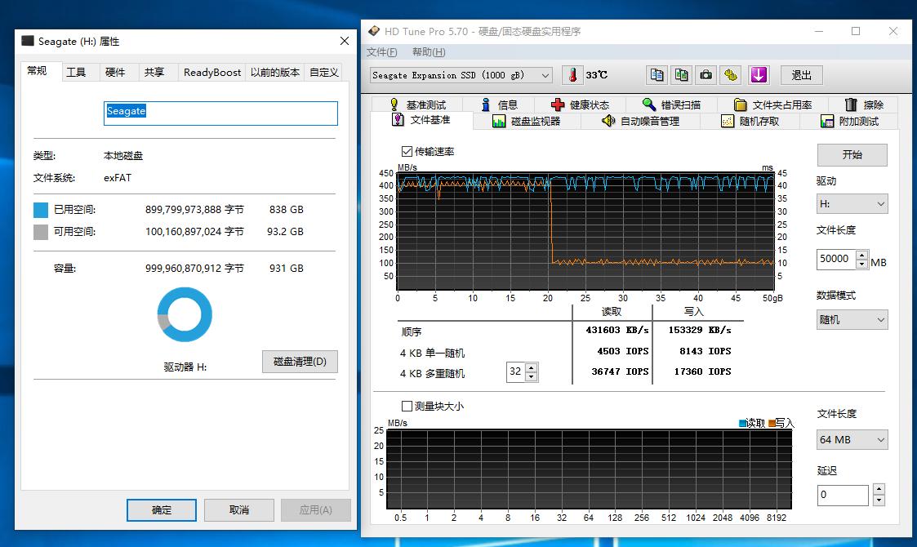Open the 文件(F) menu
This screenshot has width=917, height=547.
coord(381,51)
